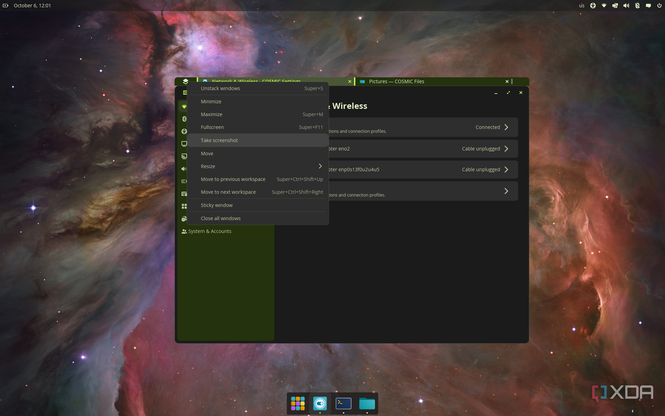
Task: Open Bluetooth applet in top panel
Action: (637, 6)
